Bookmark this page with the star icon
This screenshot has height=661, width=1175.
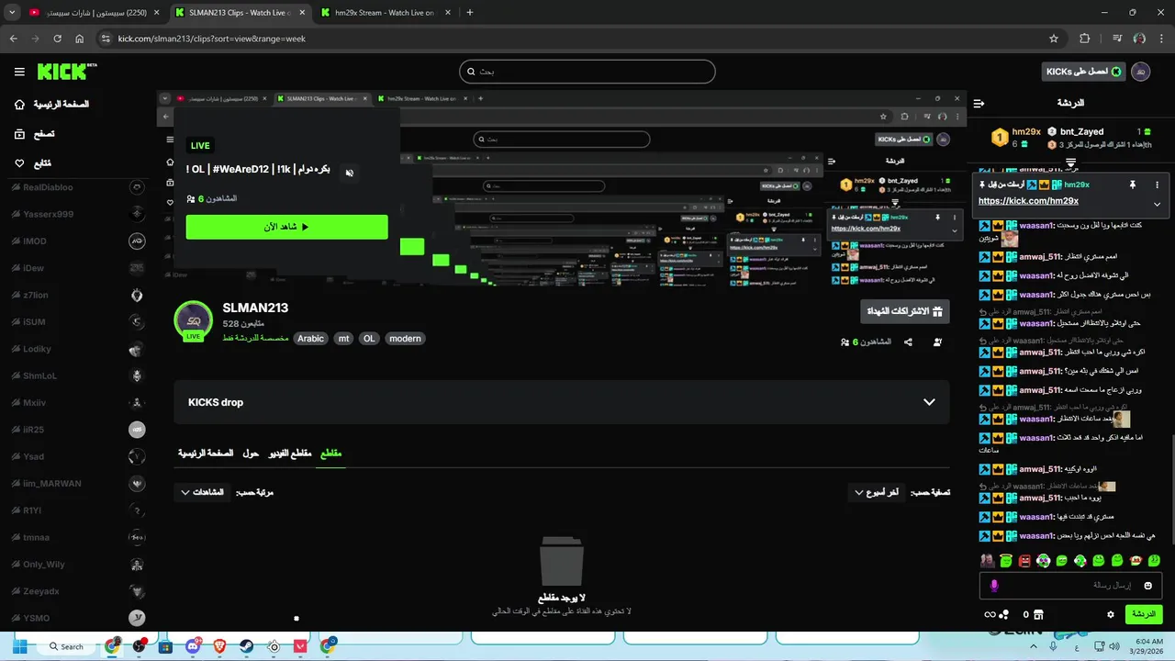click(1054, 39)
